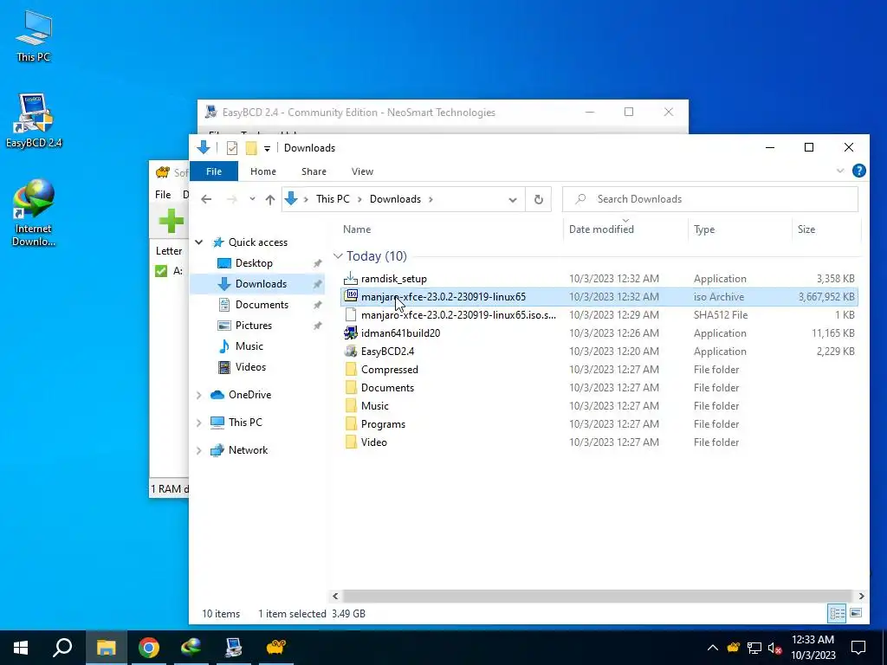Select Documents in Quick access
Image resolution: width=887 pixels, height=665 pixels.
pos(262,305)
